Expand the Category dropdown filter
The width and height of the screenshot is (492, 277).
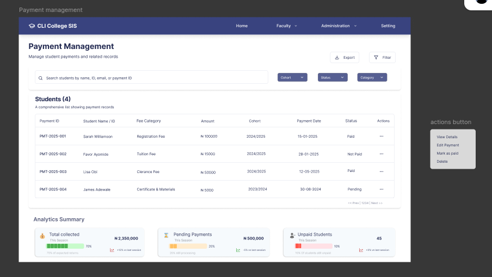[372, 77]
